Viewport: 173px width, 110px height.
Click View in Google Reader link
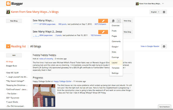click(150, 46)
